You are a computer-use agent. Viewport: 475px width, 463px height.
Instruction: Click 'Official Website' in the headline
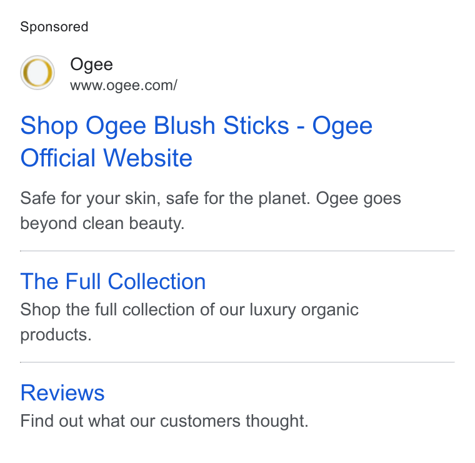click(106, 158)
